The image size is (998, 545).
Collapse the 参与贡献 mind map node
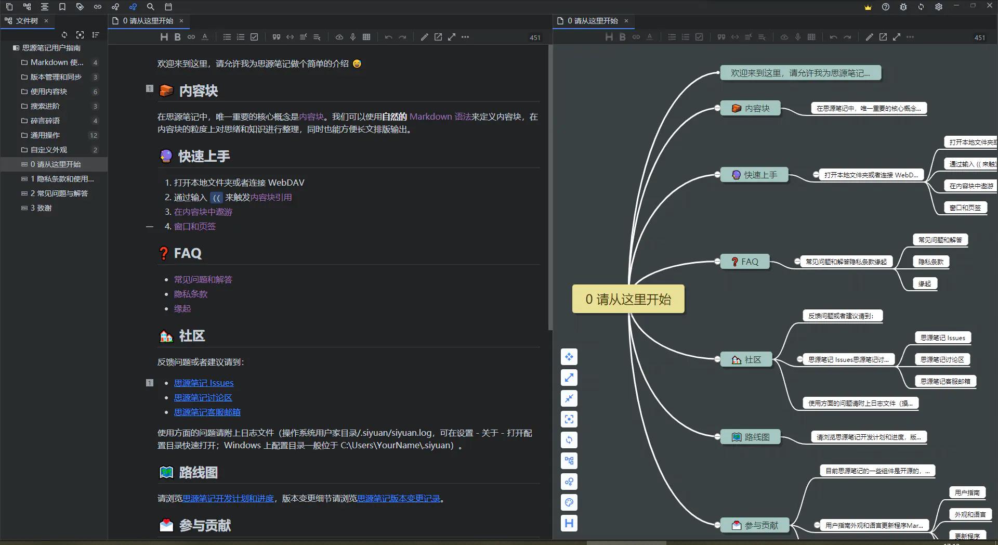717,525
